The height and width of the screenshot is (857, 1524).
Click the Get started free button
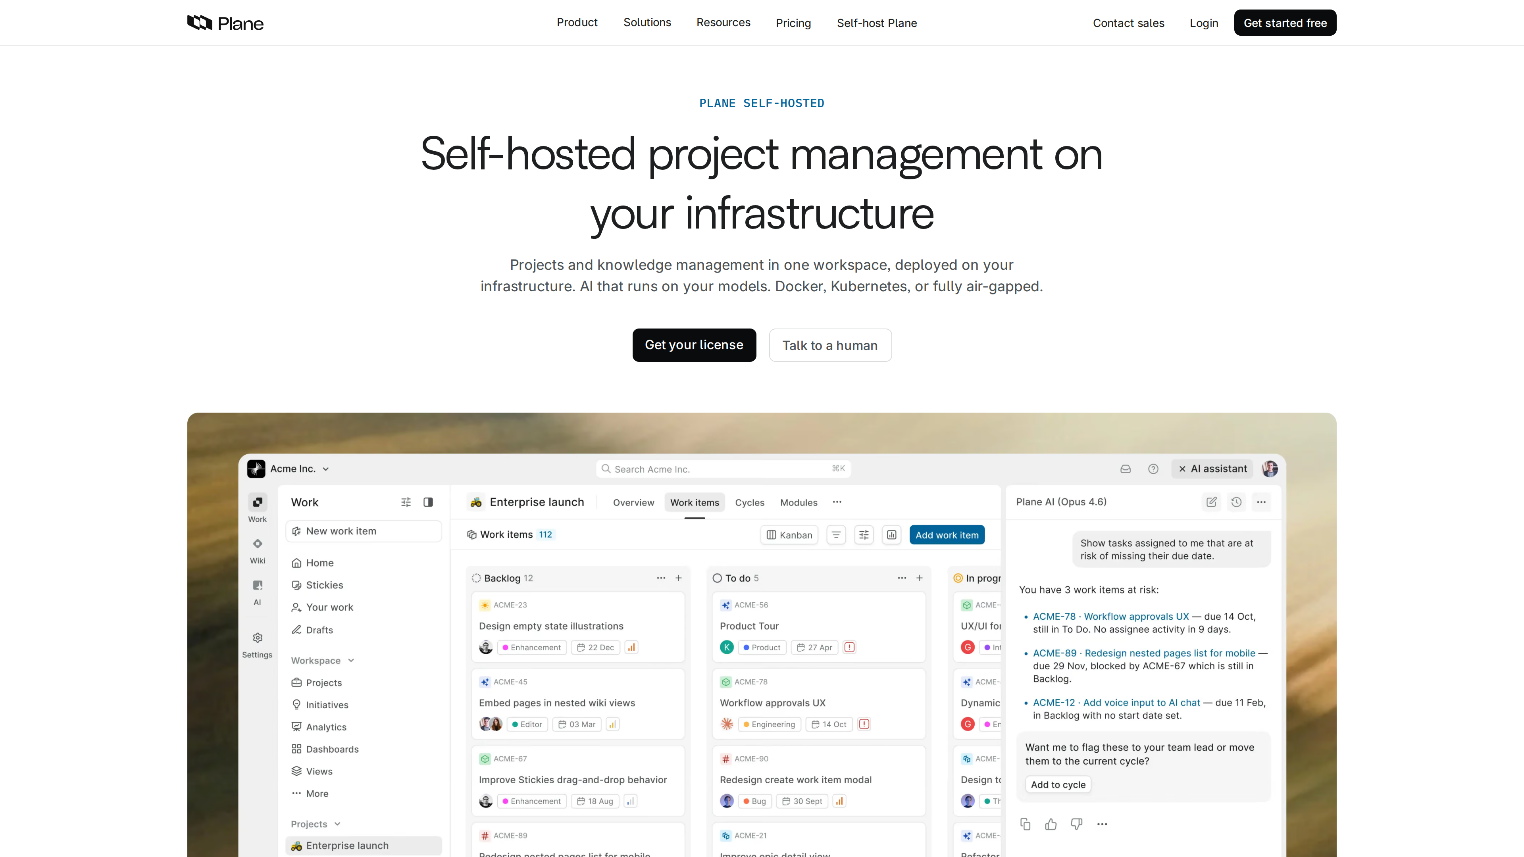[1285, 23]
